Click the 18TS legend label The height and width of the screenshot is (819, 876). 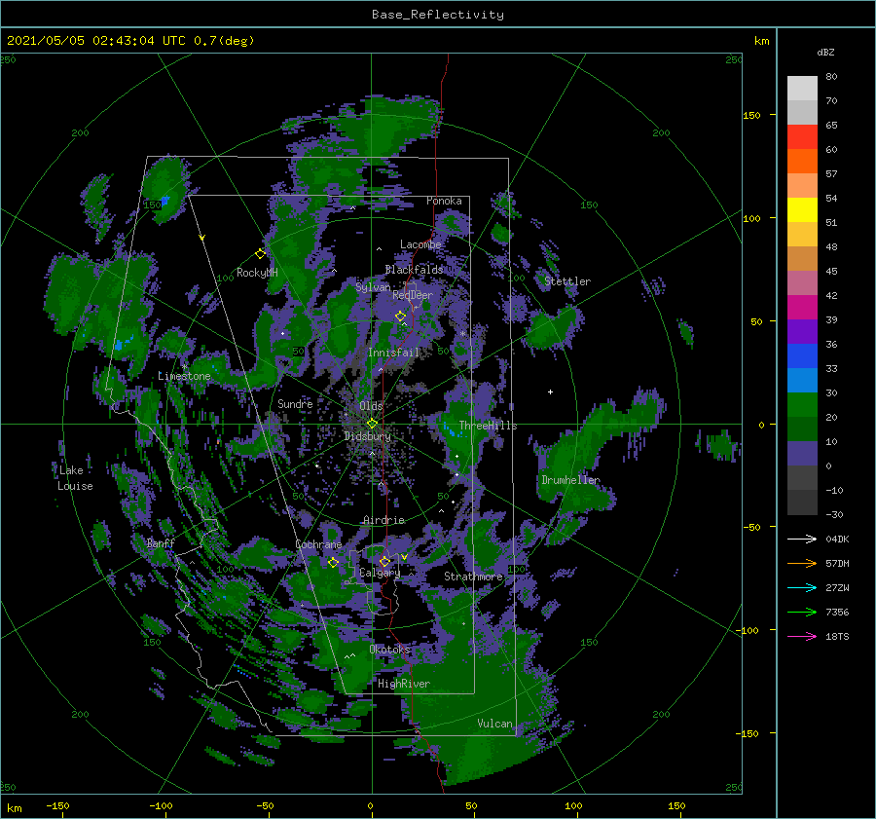click(837, 636)
